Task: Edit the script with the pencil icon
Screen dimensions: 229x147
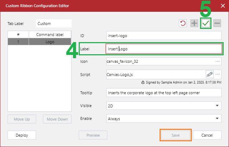Action: tap(209, 74)
